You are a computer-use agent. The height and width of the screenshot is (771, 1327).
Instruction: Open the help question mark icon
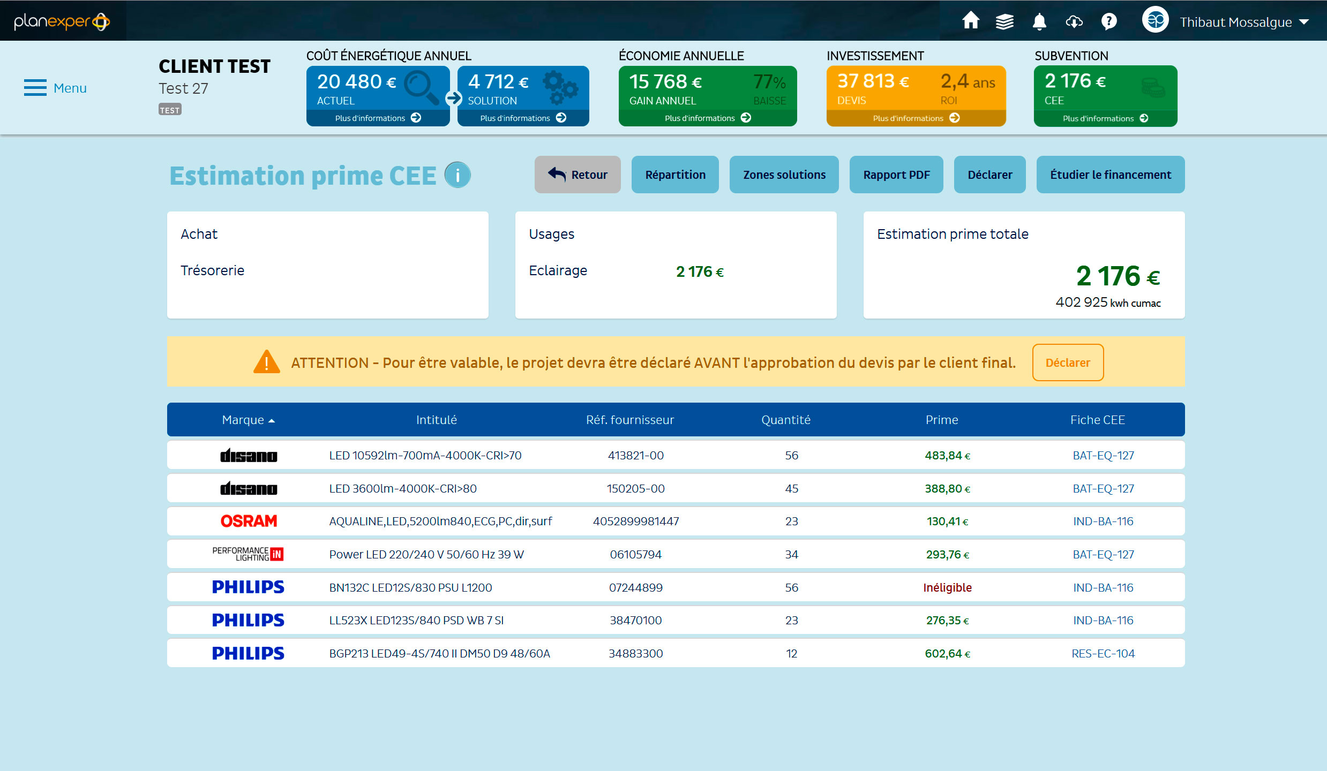(1108, 22)
